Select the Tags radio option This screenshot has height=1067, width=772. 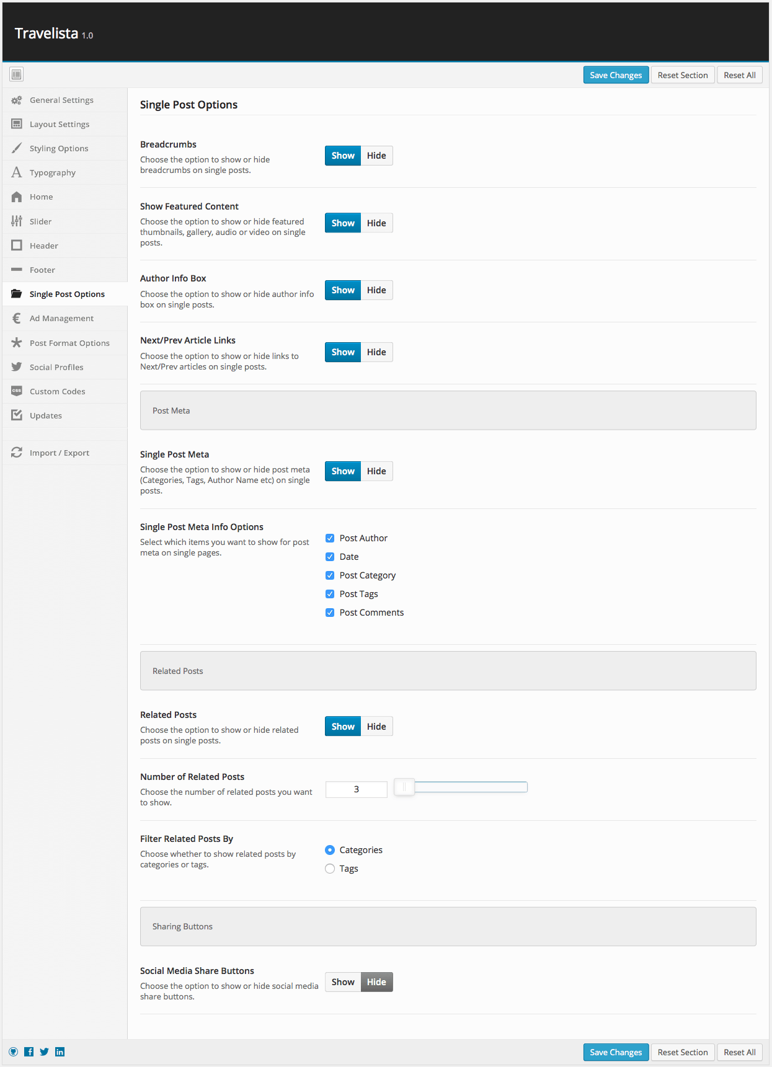[330, 869]
